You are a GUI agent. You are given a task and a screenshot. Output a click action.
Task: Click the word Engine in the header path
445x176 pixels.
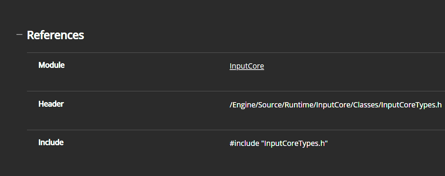point(243,105)
